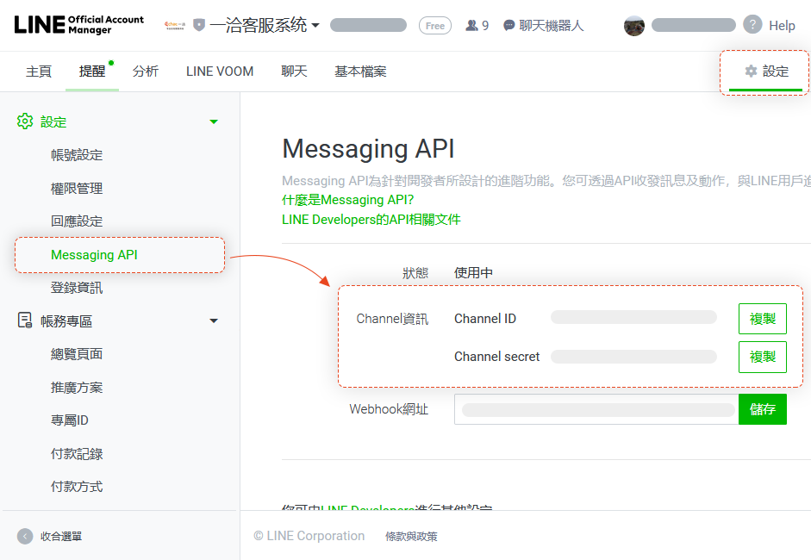Viewport: 811px width, 560px height.
Task: Open the 一洽客服系统 account dropdown
Action: 265,25
